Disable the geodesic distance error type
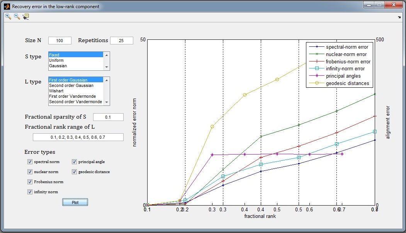 coord(75,172)
